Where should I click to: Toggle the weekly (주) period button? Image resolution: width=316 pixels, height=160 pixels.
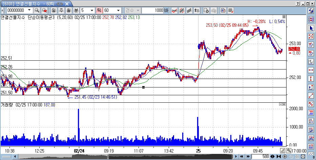[x=61, y=10]
